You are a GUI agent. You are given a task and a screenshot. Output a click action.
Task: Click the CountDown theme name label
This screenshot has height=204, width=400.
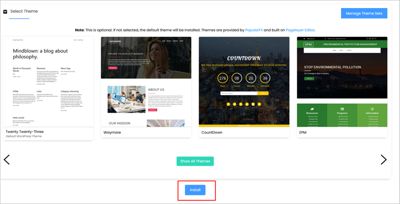212,133
